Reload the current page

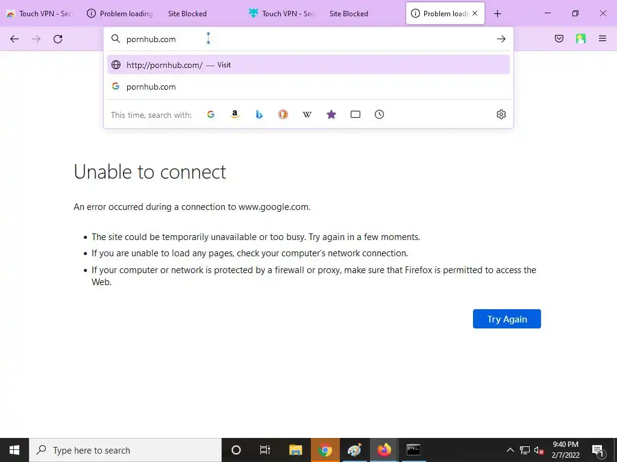[58, 39]
